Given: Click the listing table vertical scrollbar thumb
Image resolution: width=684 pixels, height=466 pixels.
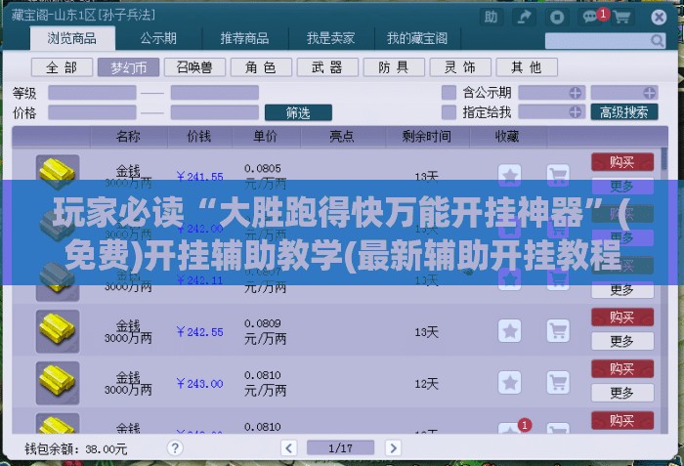Looking at the screenshot, I should pos(664,159).
